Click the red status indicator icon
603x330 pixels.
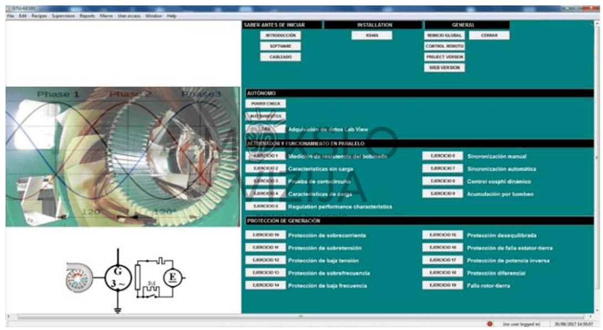pos(490,323)
